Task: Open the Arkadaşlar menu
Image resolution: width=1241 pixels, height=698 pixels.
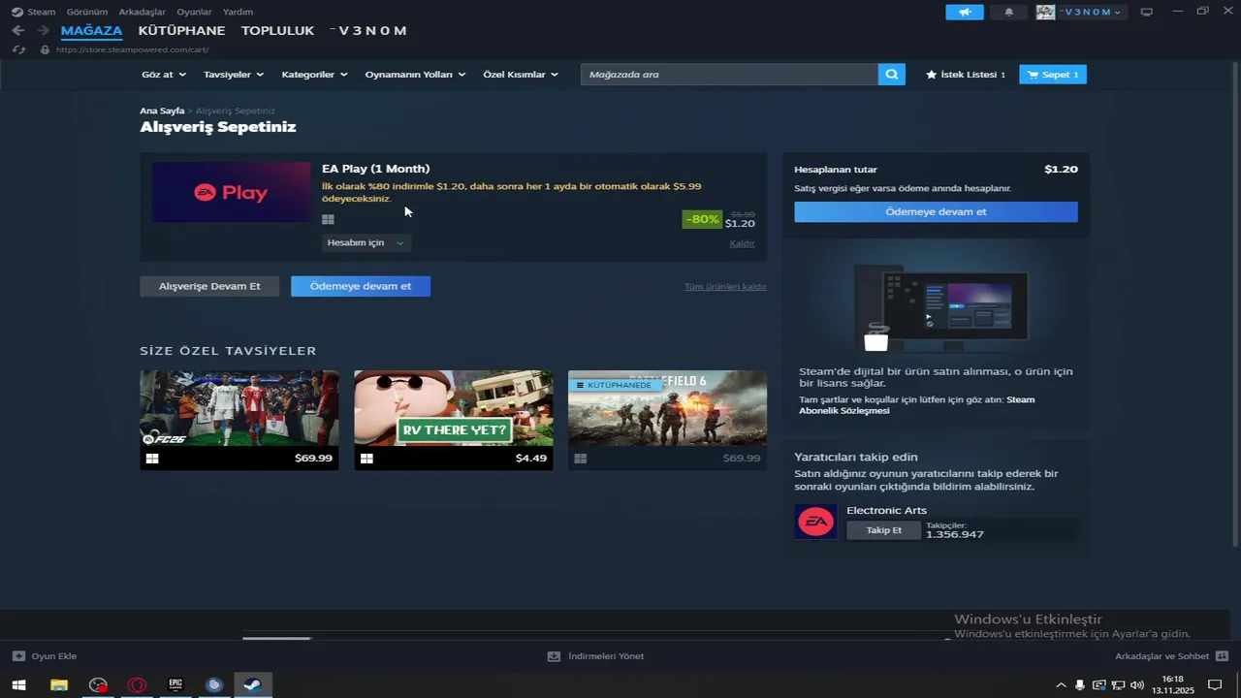Action: point(142,12)
